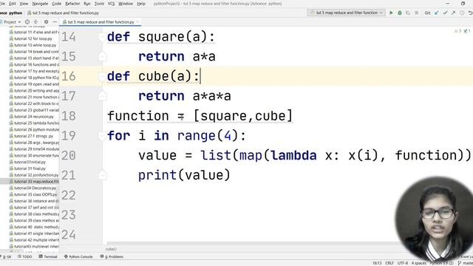Click the line:column indicator 16:13
Screen dimensions: 473x266
coord(377,263)
